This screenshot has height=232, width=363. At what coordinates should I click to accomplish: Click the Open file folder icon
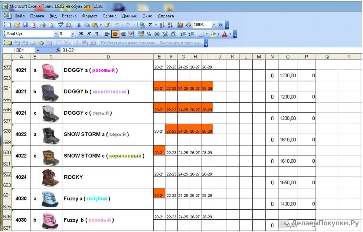coord(17,25)
